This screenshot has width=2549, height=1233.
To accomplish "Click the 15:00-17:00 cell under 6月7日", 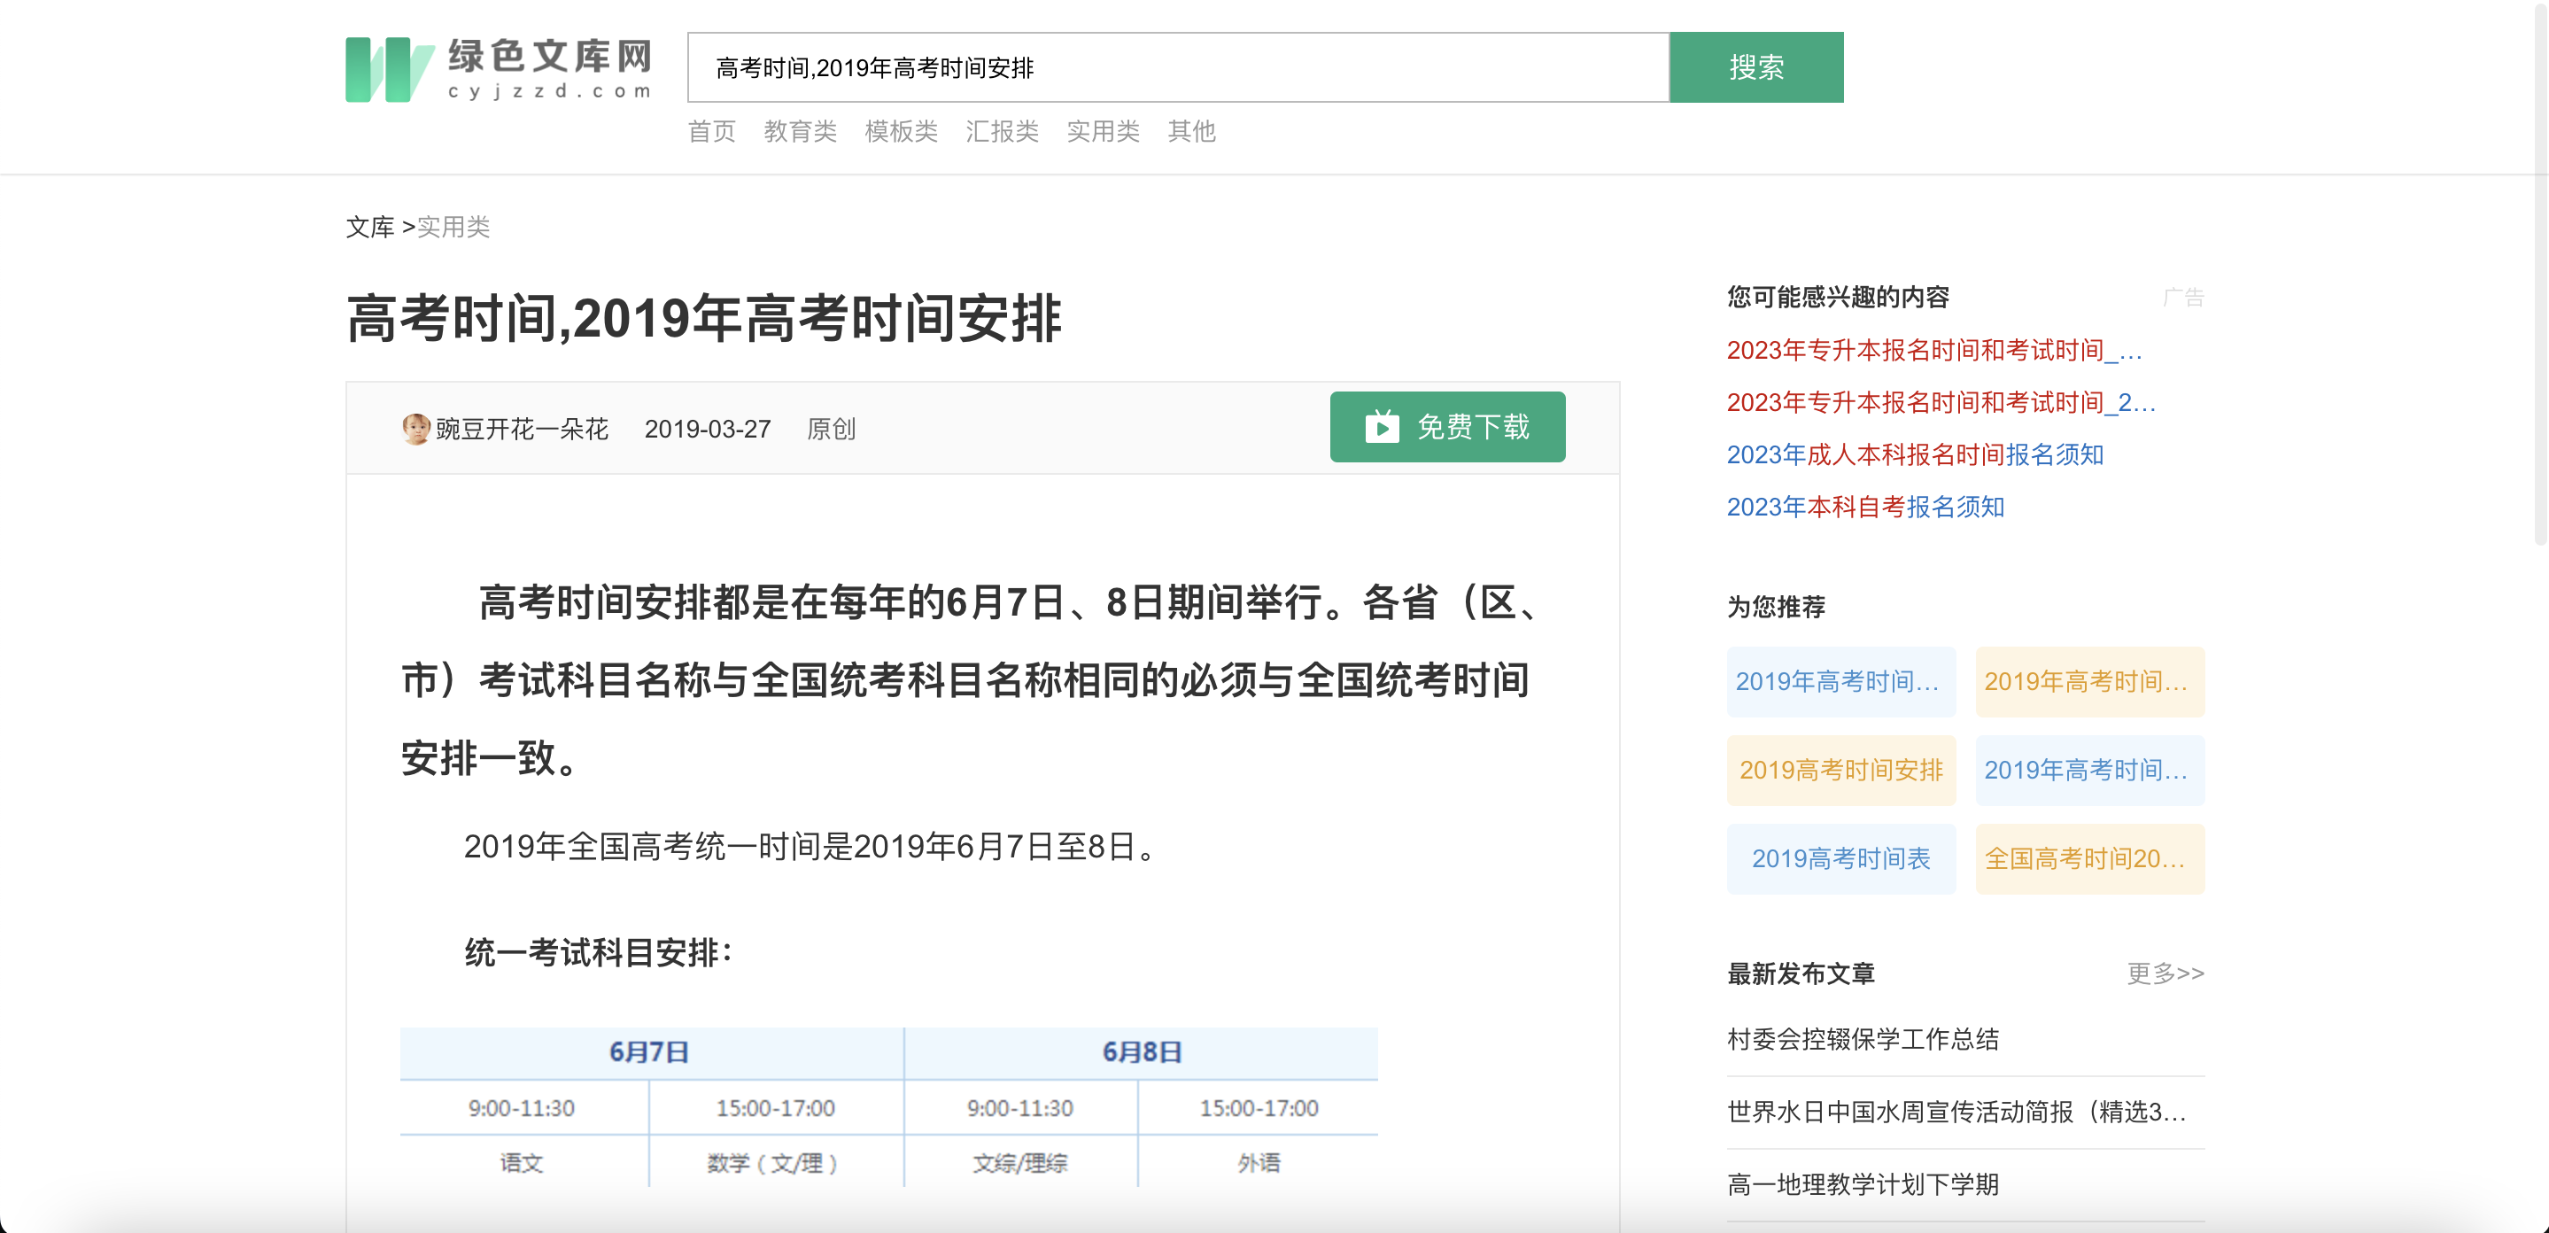I will pos(775,1108).
